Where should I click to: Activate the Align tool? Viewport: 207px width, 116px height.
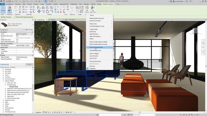point(39,7)
